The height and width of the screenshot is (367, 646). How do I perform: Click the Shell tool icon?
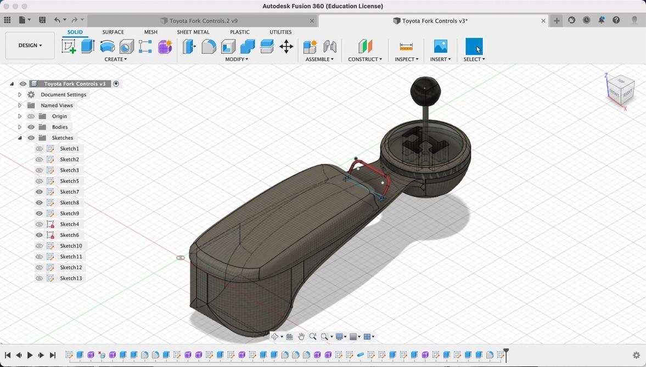tap(228, 47)
